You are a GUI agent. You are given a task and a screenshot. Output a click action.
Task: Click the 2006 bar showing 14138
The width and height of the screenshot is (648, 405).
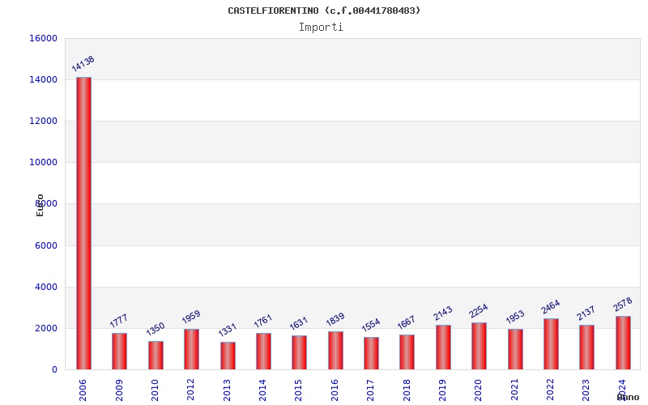pos(84,224)
